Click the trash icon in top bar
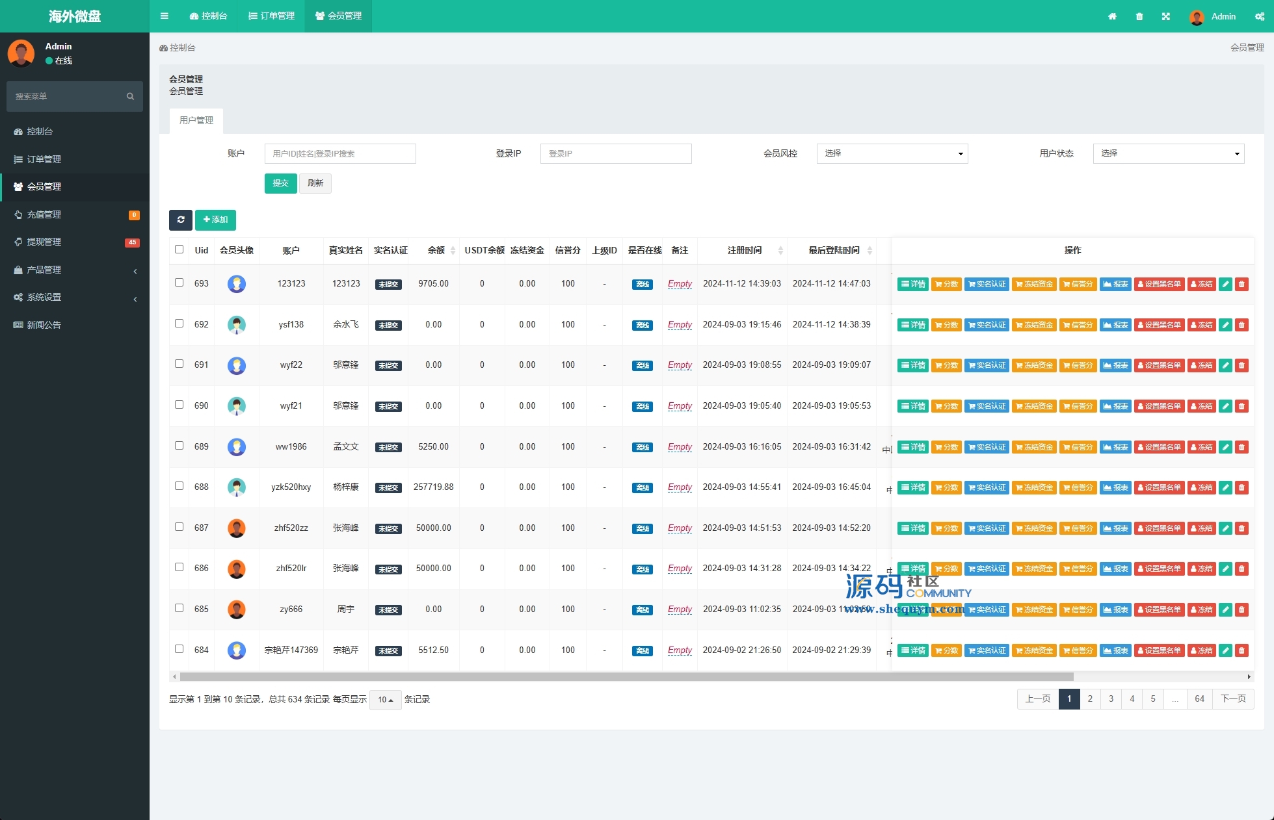This screenshot has width=1274, height=820. coord(1139,16)
